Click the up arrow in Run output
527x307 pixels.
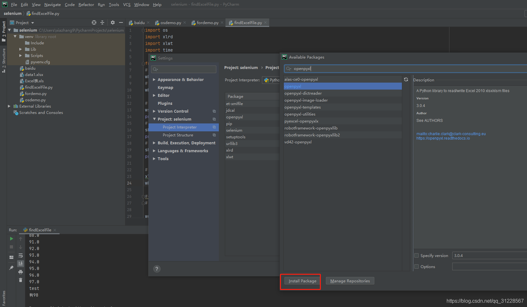tap(21, 239)
